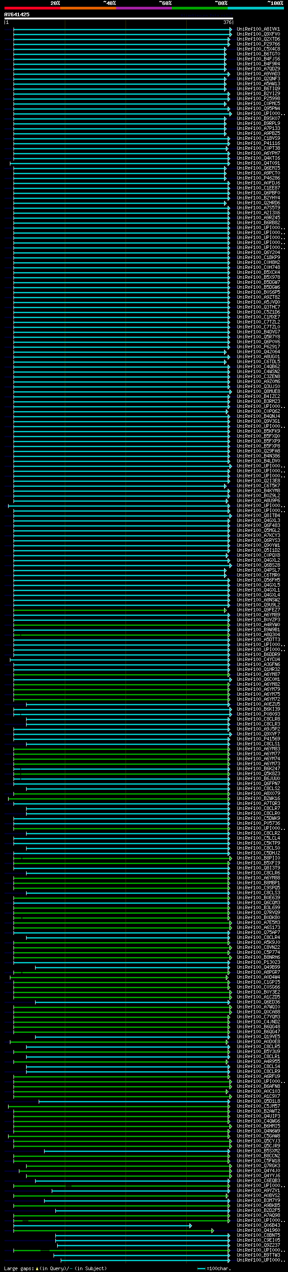
Task: Select hit label UniRef100_B3M7Y9
Action: pos(258,1200)
